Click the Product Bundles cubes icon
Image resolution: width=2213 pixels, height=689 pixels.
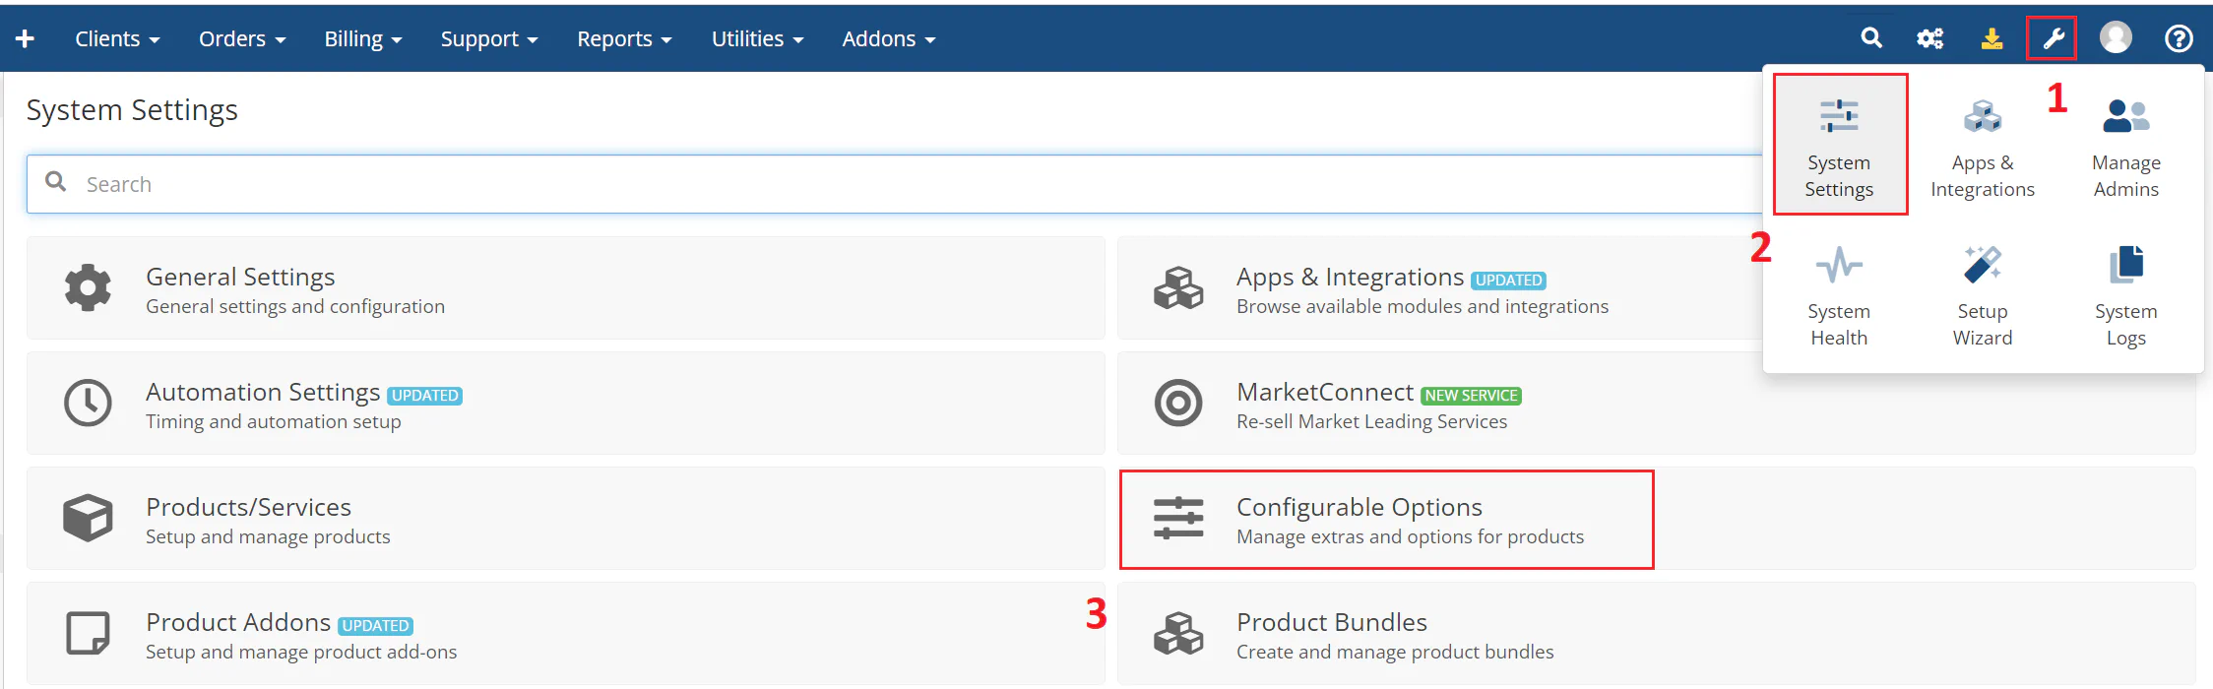click(1177, 633)
